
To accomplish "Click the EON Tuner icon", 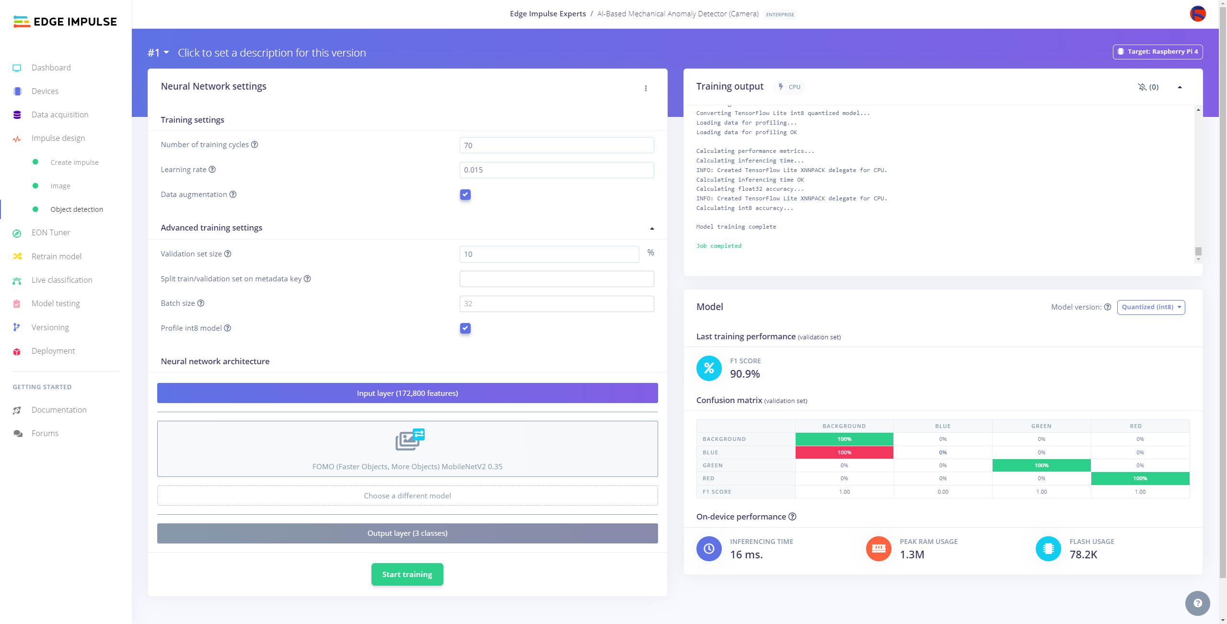I will click(x=17, y=232).
